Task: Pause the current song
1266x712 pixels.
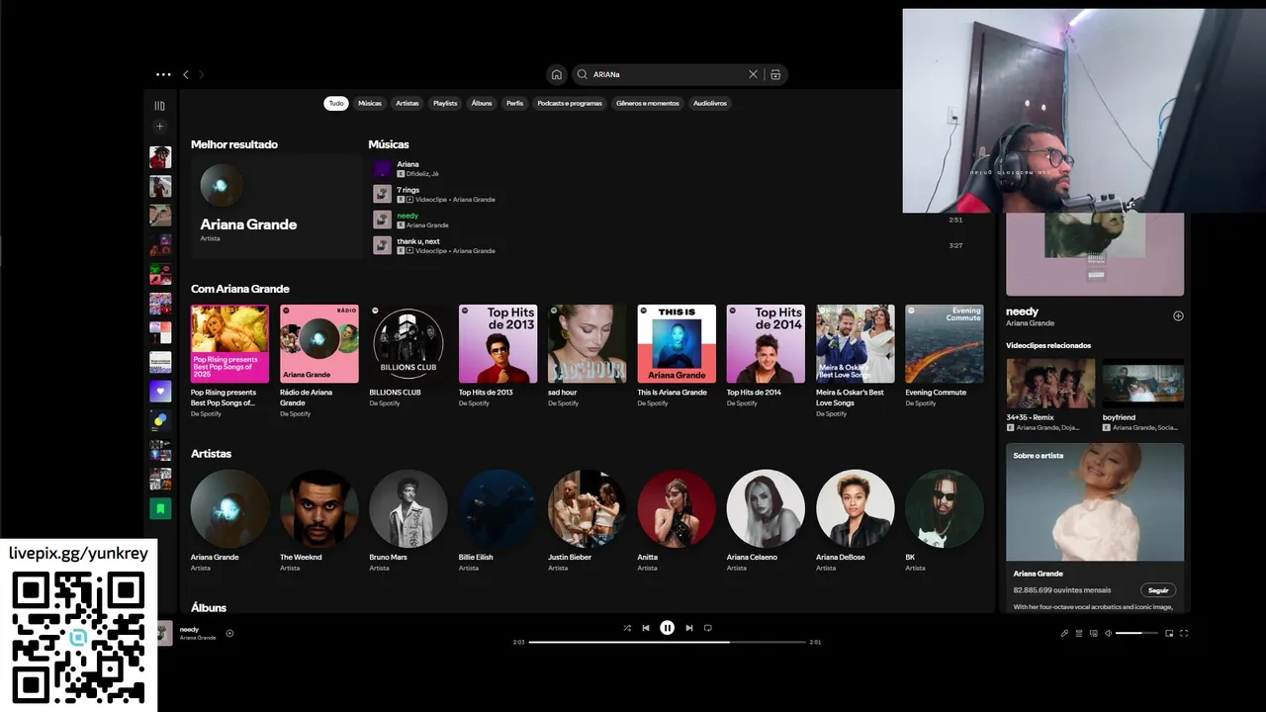Action: [668, 628]
